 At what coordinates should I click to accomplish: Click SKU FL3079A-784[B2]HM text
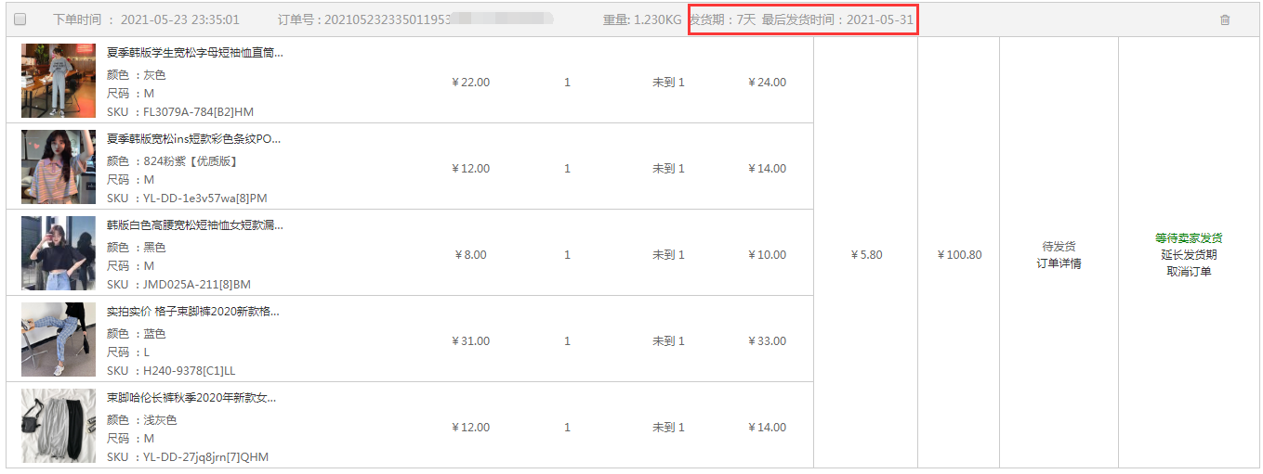click(x=197, y=112)
